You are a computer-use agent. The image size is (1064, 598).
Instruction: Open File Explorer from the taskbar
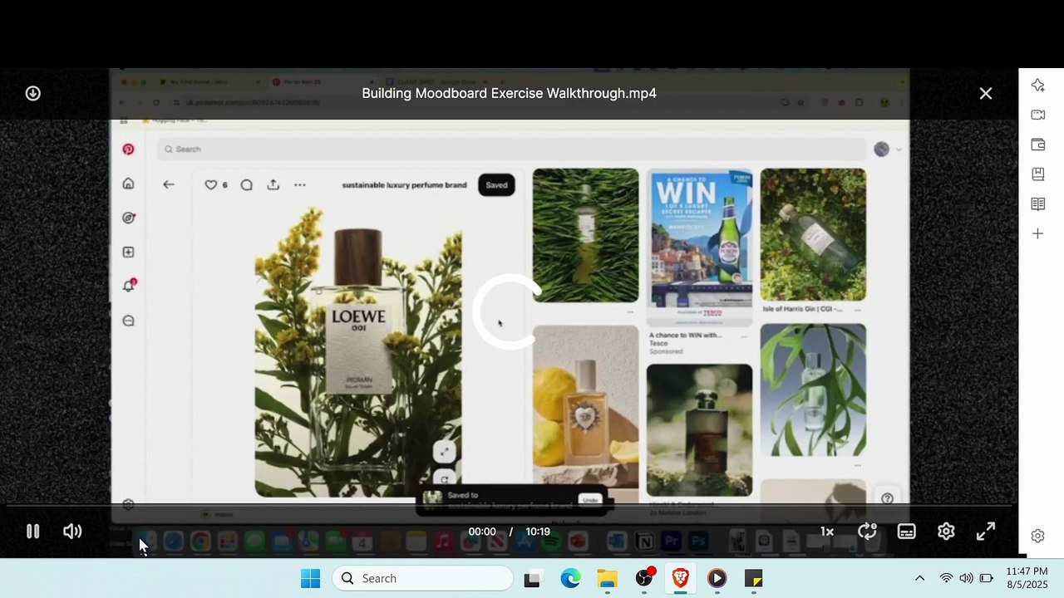(608, 579)
